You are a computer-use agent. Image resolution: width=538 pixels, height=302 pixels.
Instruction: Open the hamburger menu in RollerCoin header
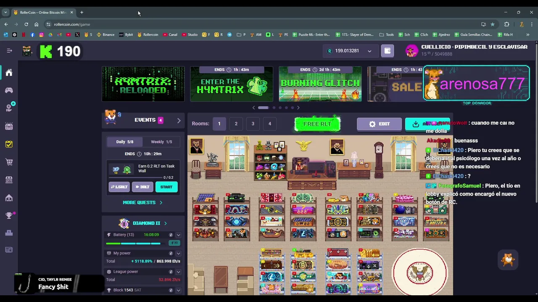tap(9, 51)
